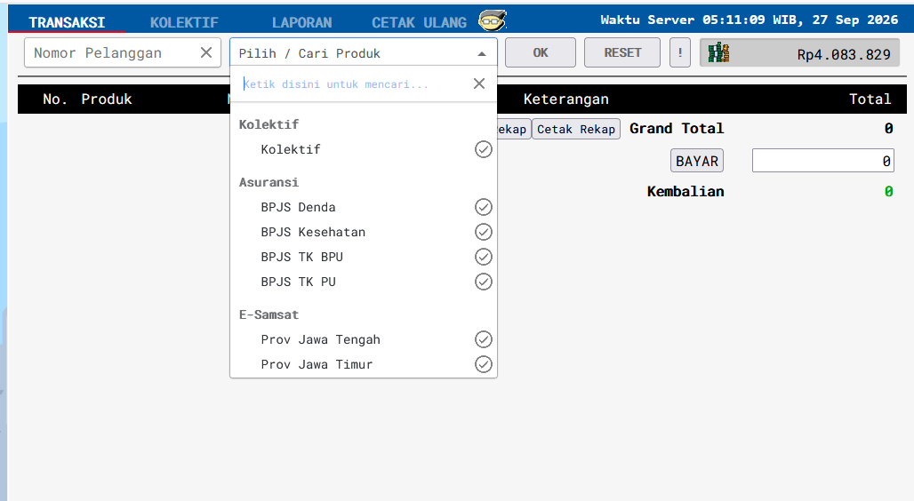
Task: Click the payment amount input field
Action: click(823, 161)
